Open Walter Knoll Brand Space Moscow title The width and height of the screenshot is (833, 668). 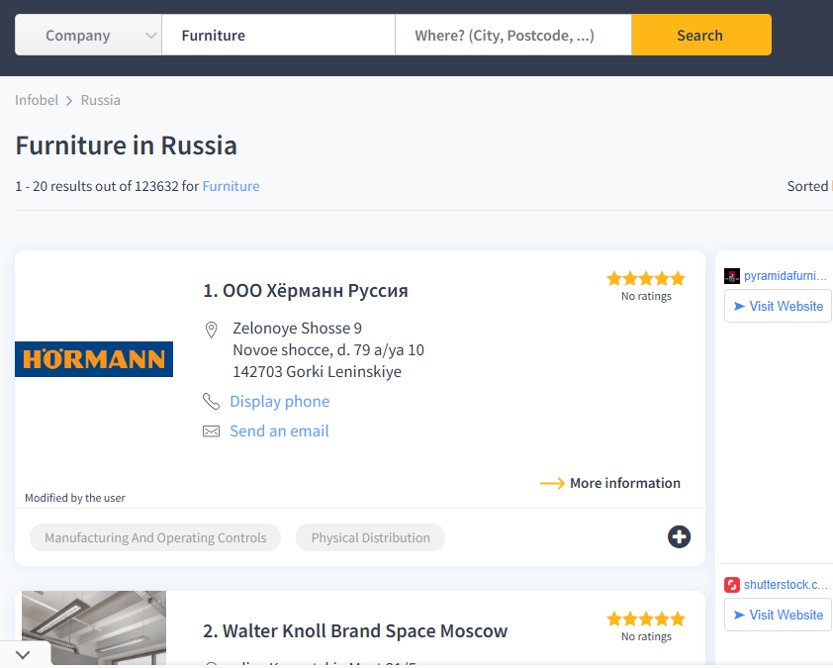[x=355, y=630]
